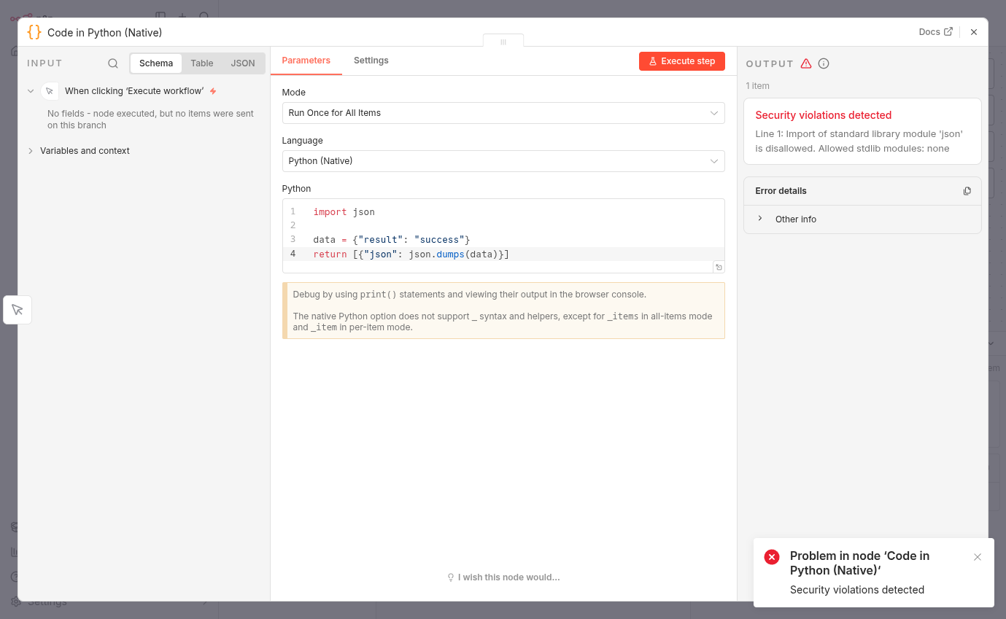Copy error details using the clipboard icon

pos(967,190)
